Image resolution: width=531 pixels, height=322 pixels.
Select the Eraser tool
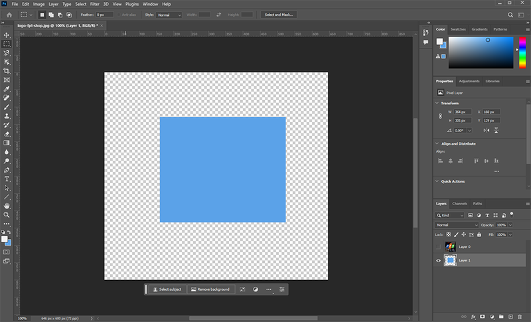(x=7, y=134)
